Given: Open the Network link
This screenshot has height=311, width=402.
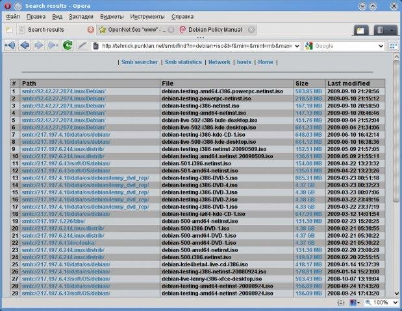Looking at the screenshot, I should coord(220,62).
